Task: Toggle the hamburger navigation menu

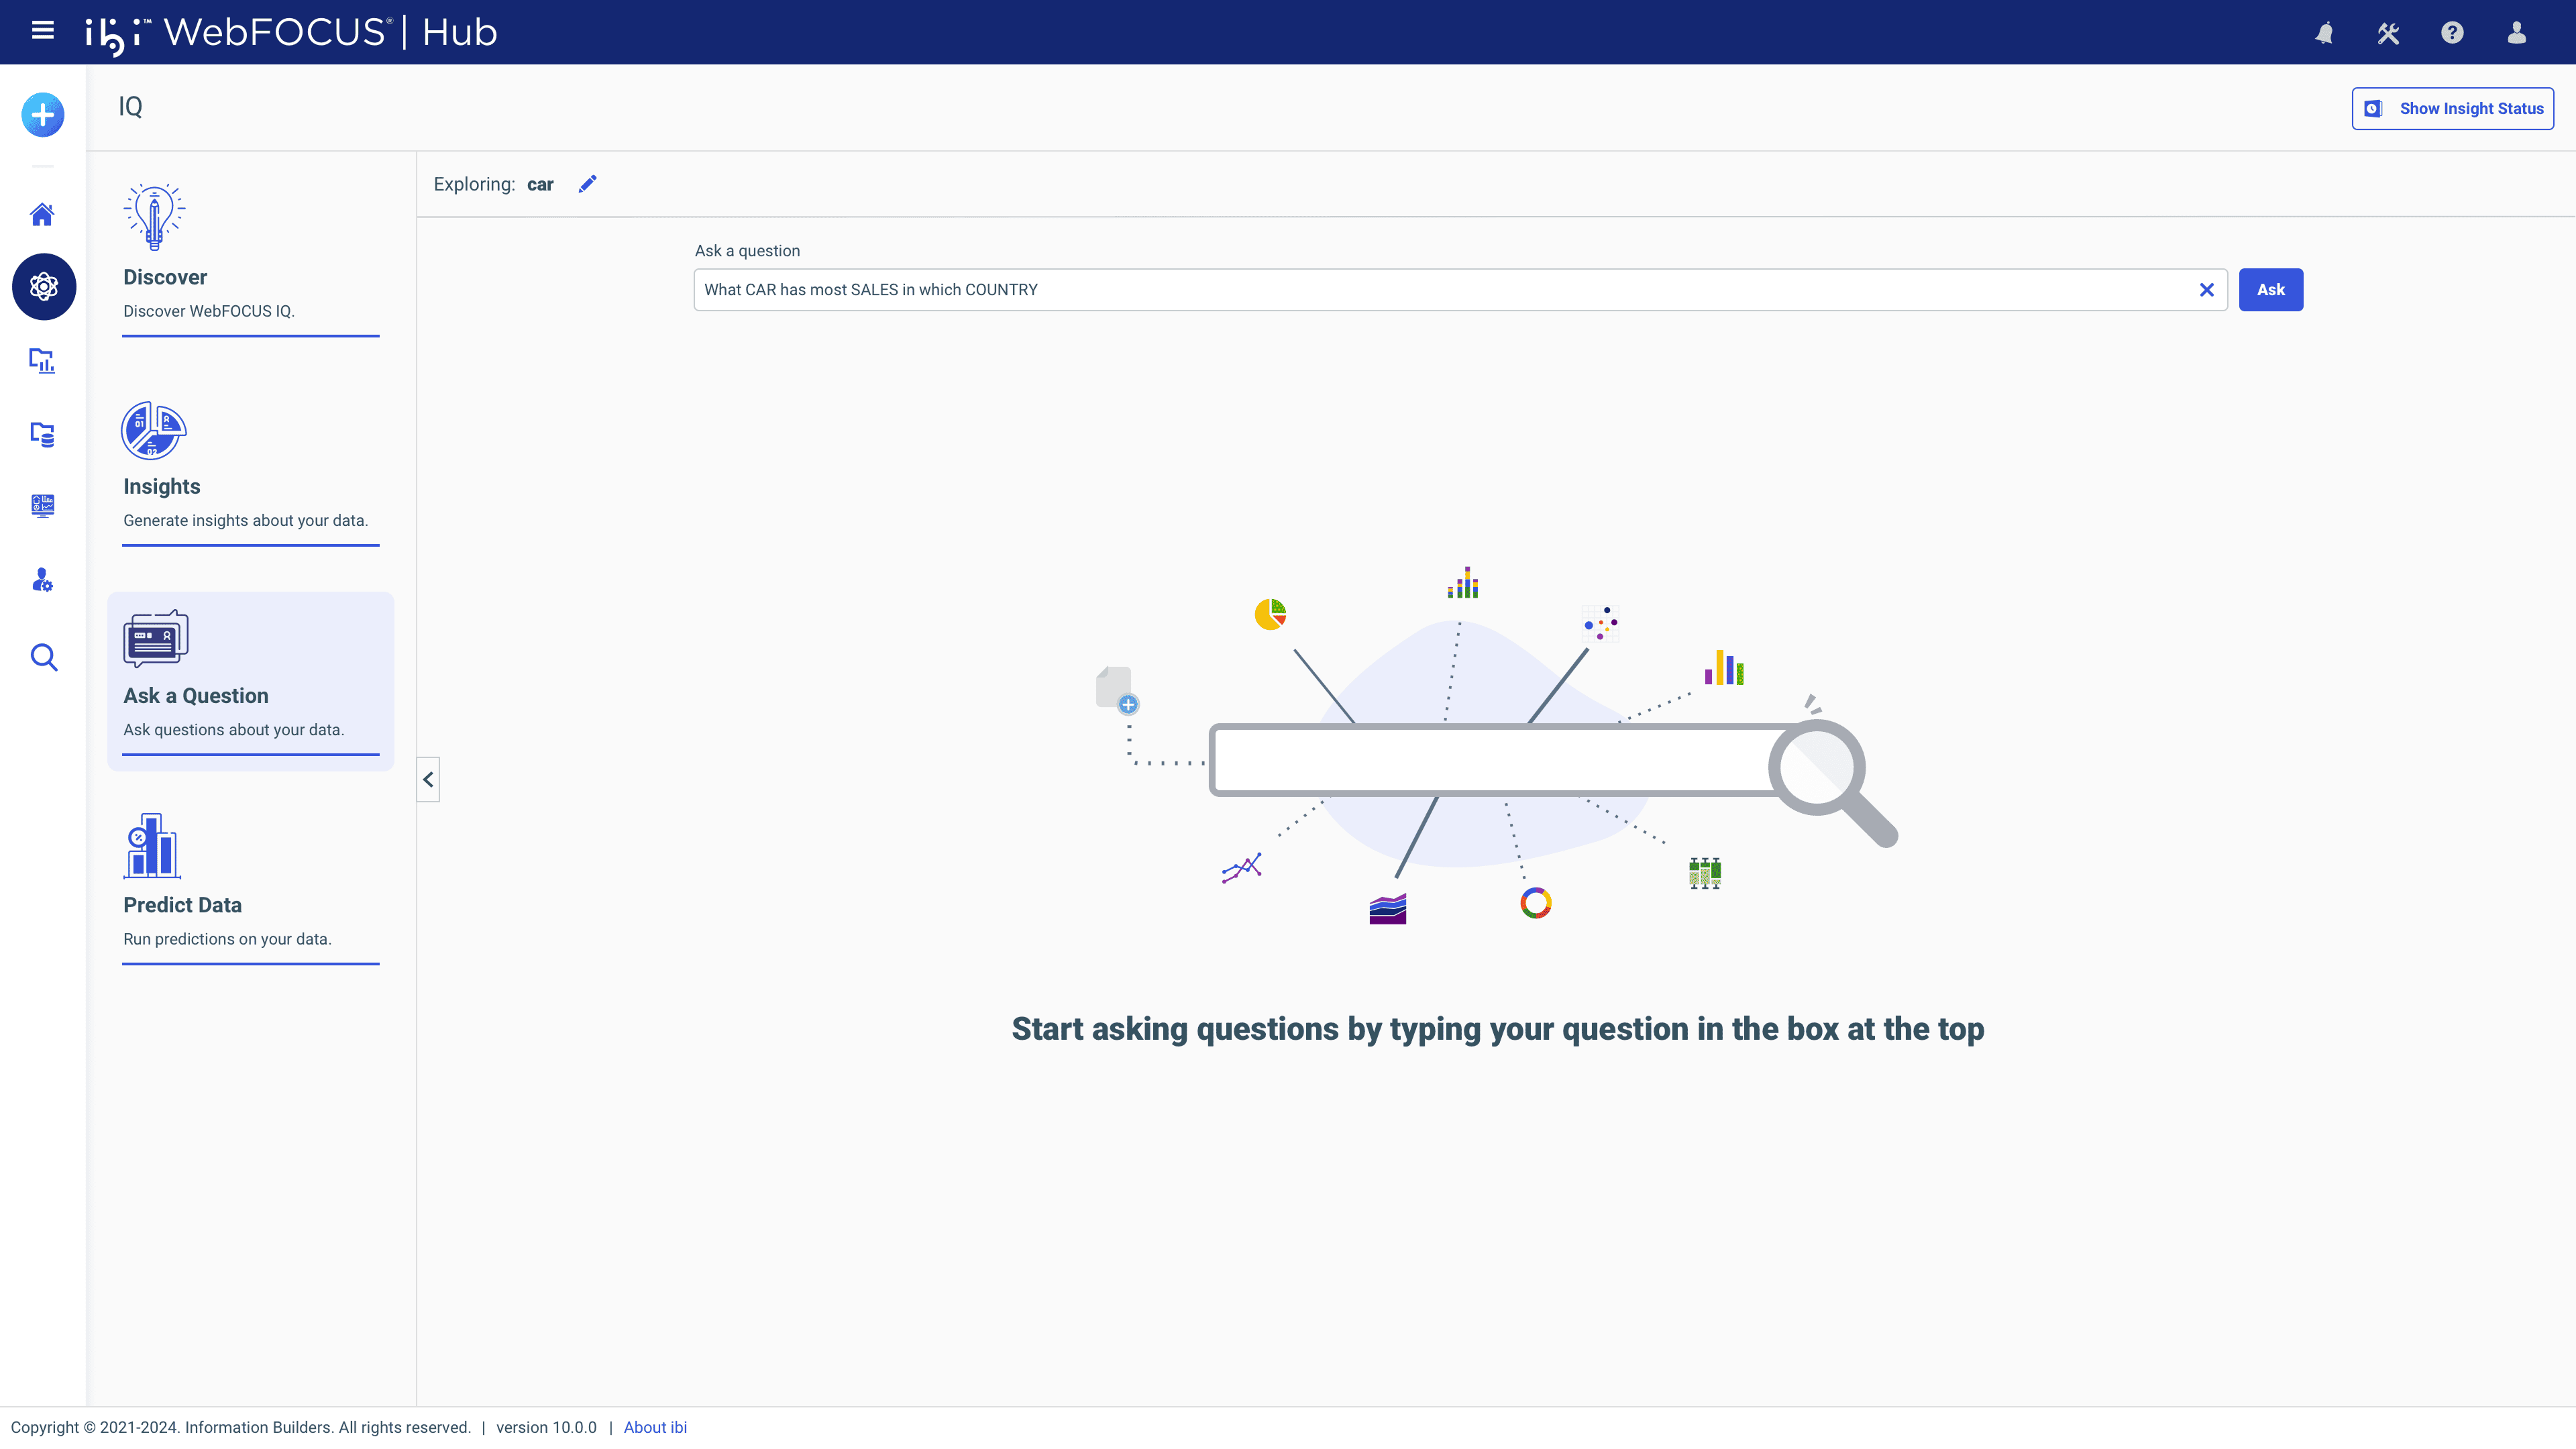Action: click(42, 31)
